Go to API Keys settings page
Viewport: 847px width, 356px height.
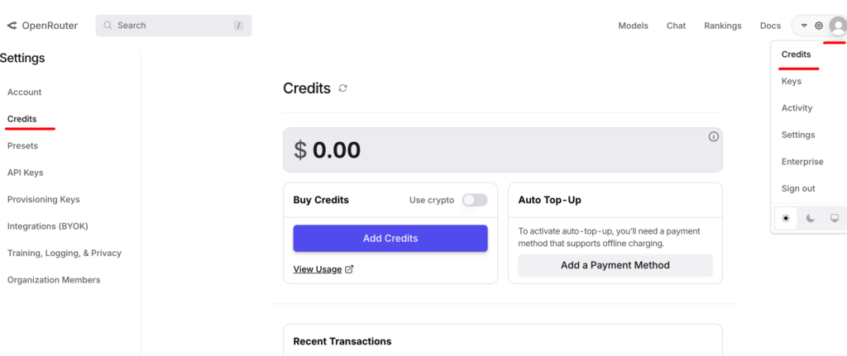point(25,173)
